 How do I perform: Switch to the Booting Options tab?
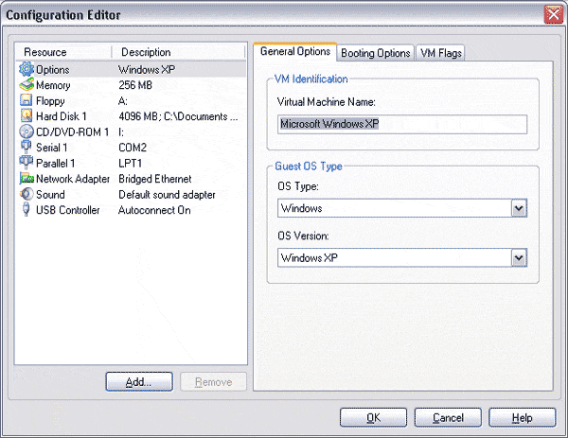click(x=375, y=53)
